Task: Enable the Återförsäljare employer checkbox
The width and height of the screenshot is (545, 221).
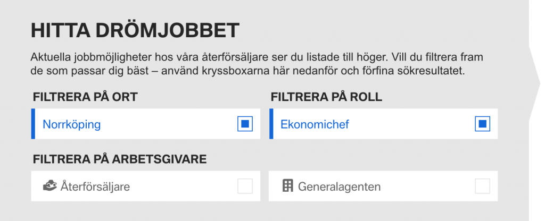Action: 245,186
